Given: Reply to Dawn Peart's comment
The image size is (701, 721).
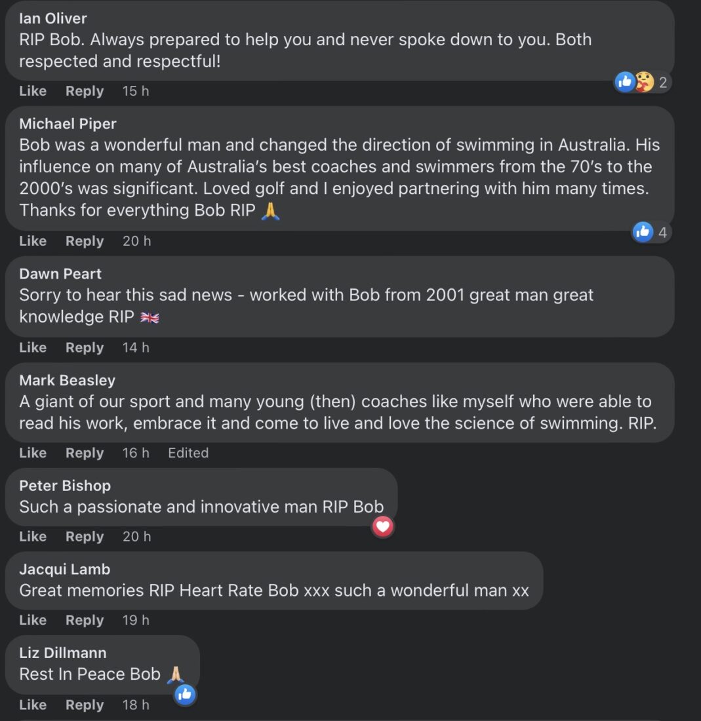Looking at the screenshot, I should (x=85, y=347).
